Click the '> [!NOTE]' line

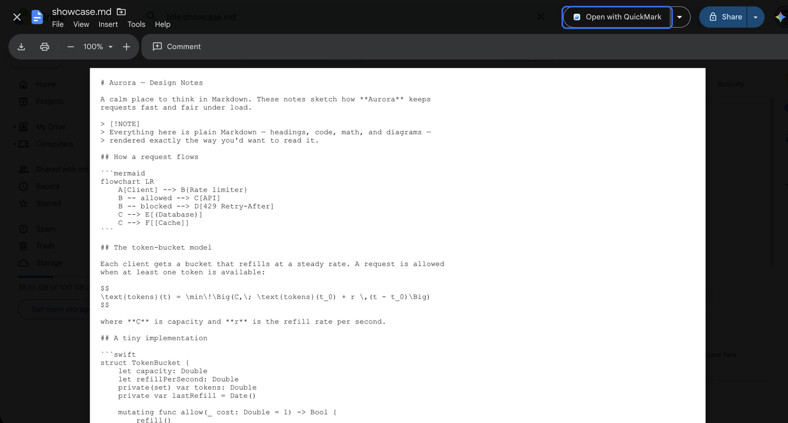click(120, 124)
